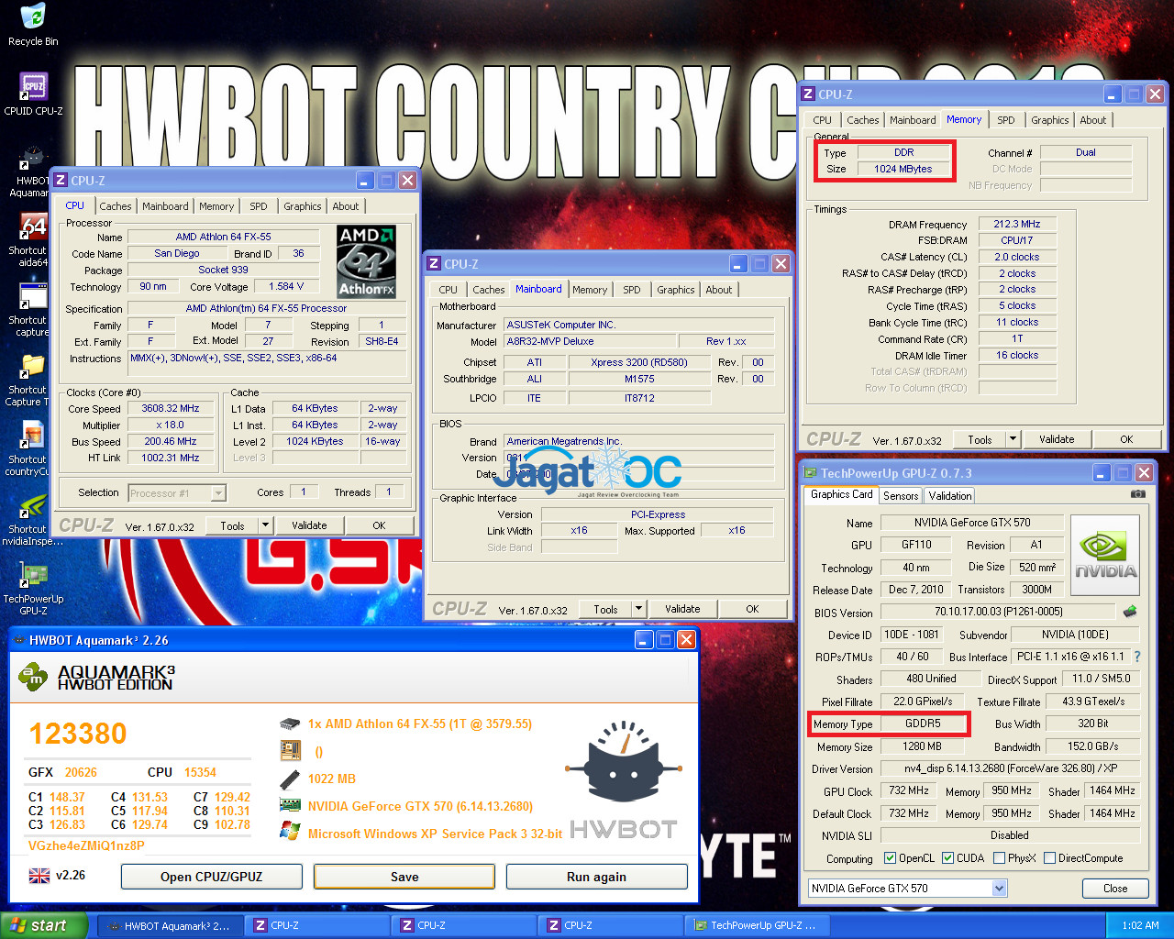This screenshot has width=1174, height=939.
Task: Save the Aquamark benchmark result
Action: click(x=404, y=877)
